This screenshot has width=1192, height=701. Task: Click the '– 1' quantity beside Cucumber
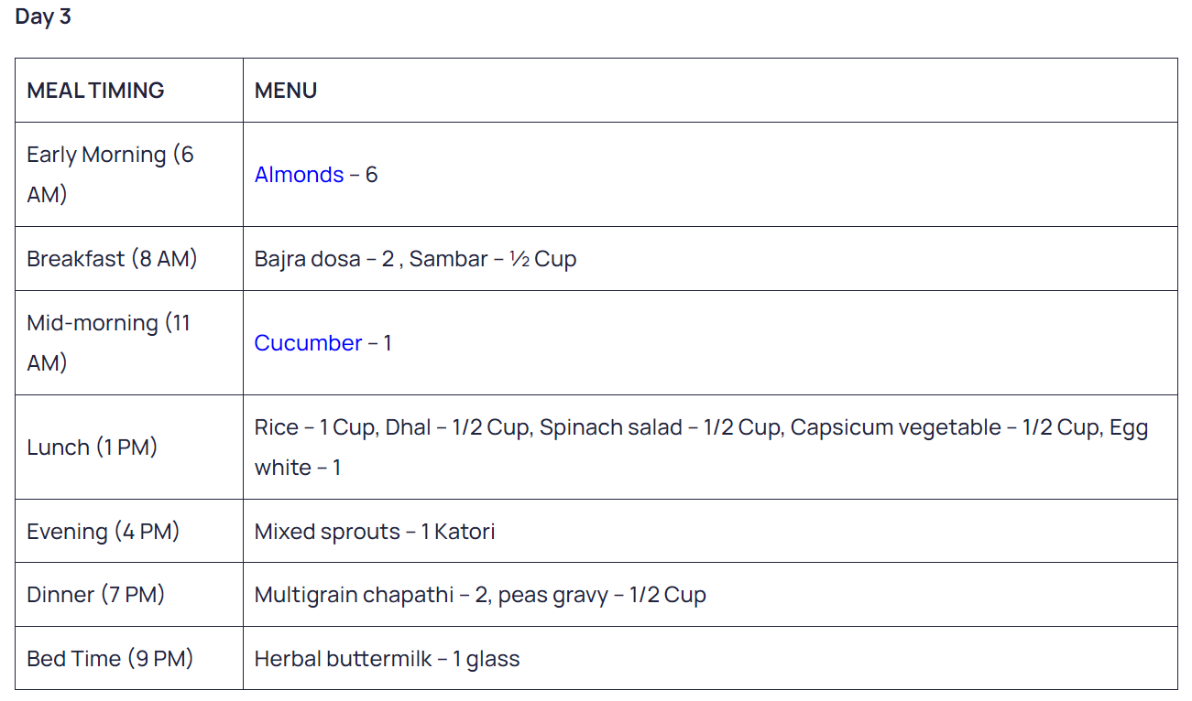(x=380, y=343)
